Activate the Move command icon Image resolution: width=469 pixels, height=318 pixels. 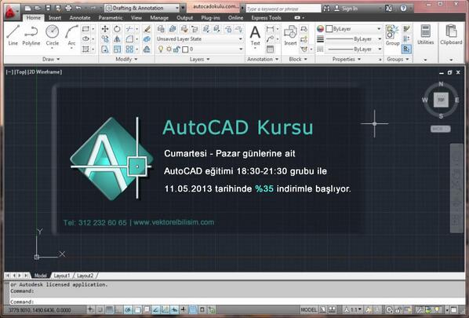pyautogui.click(x=105, y=29)
